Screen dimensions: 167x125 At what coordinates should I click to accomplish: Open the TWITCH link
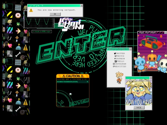[119, 56]
